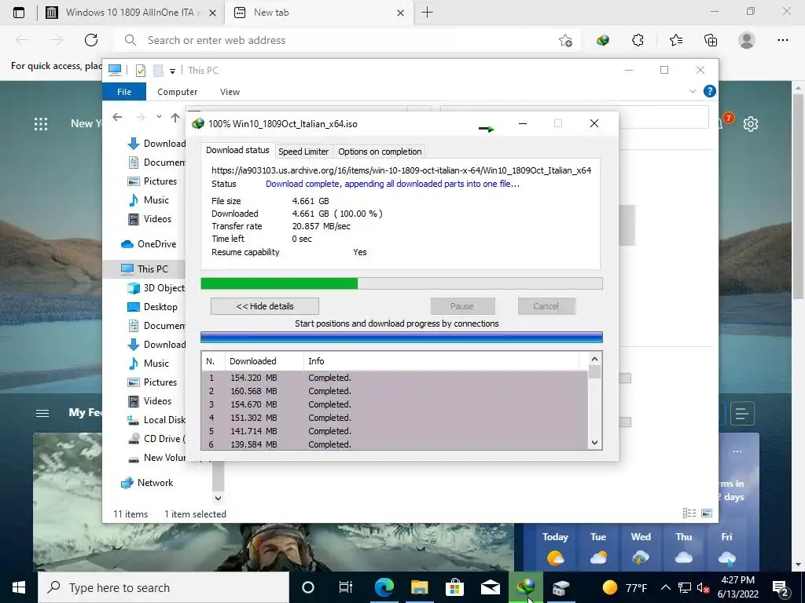Screen dimensions: 805x603
Task: Click the taskbar search box
Action: [164, 587]
